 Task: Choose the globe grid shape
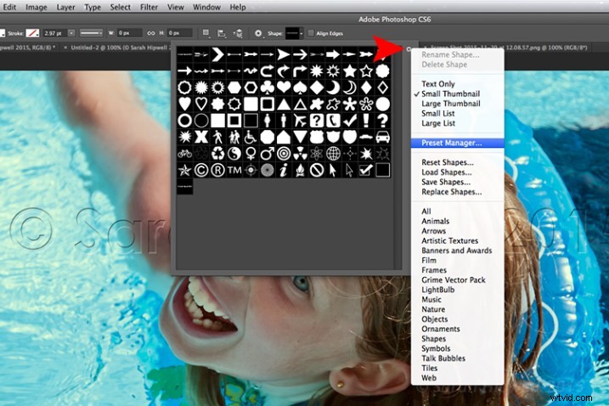[x=333, y=154]
